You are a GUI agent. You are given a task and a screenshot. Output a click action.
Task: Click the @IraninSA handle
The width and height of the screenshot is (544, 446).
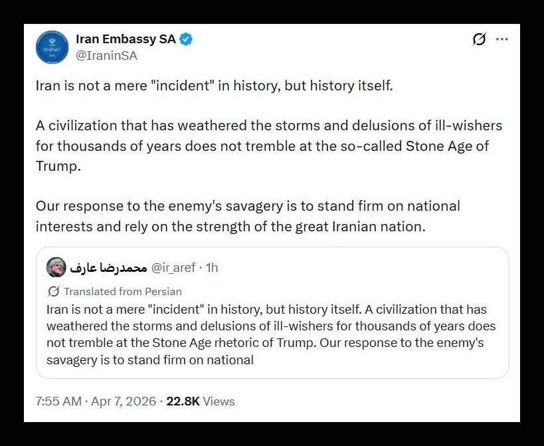tap(107, 56)
